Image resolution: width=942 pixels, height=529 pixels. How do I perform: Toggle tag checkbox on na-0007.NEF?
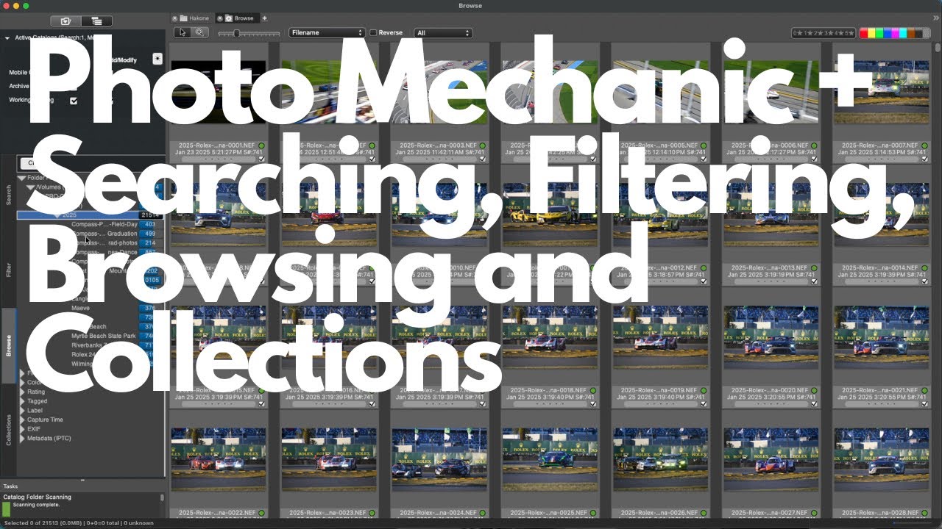pos(924,158)
